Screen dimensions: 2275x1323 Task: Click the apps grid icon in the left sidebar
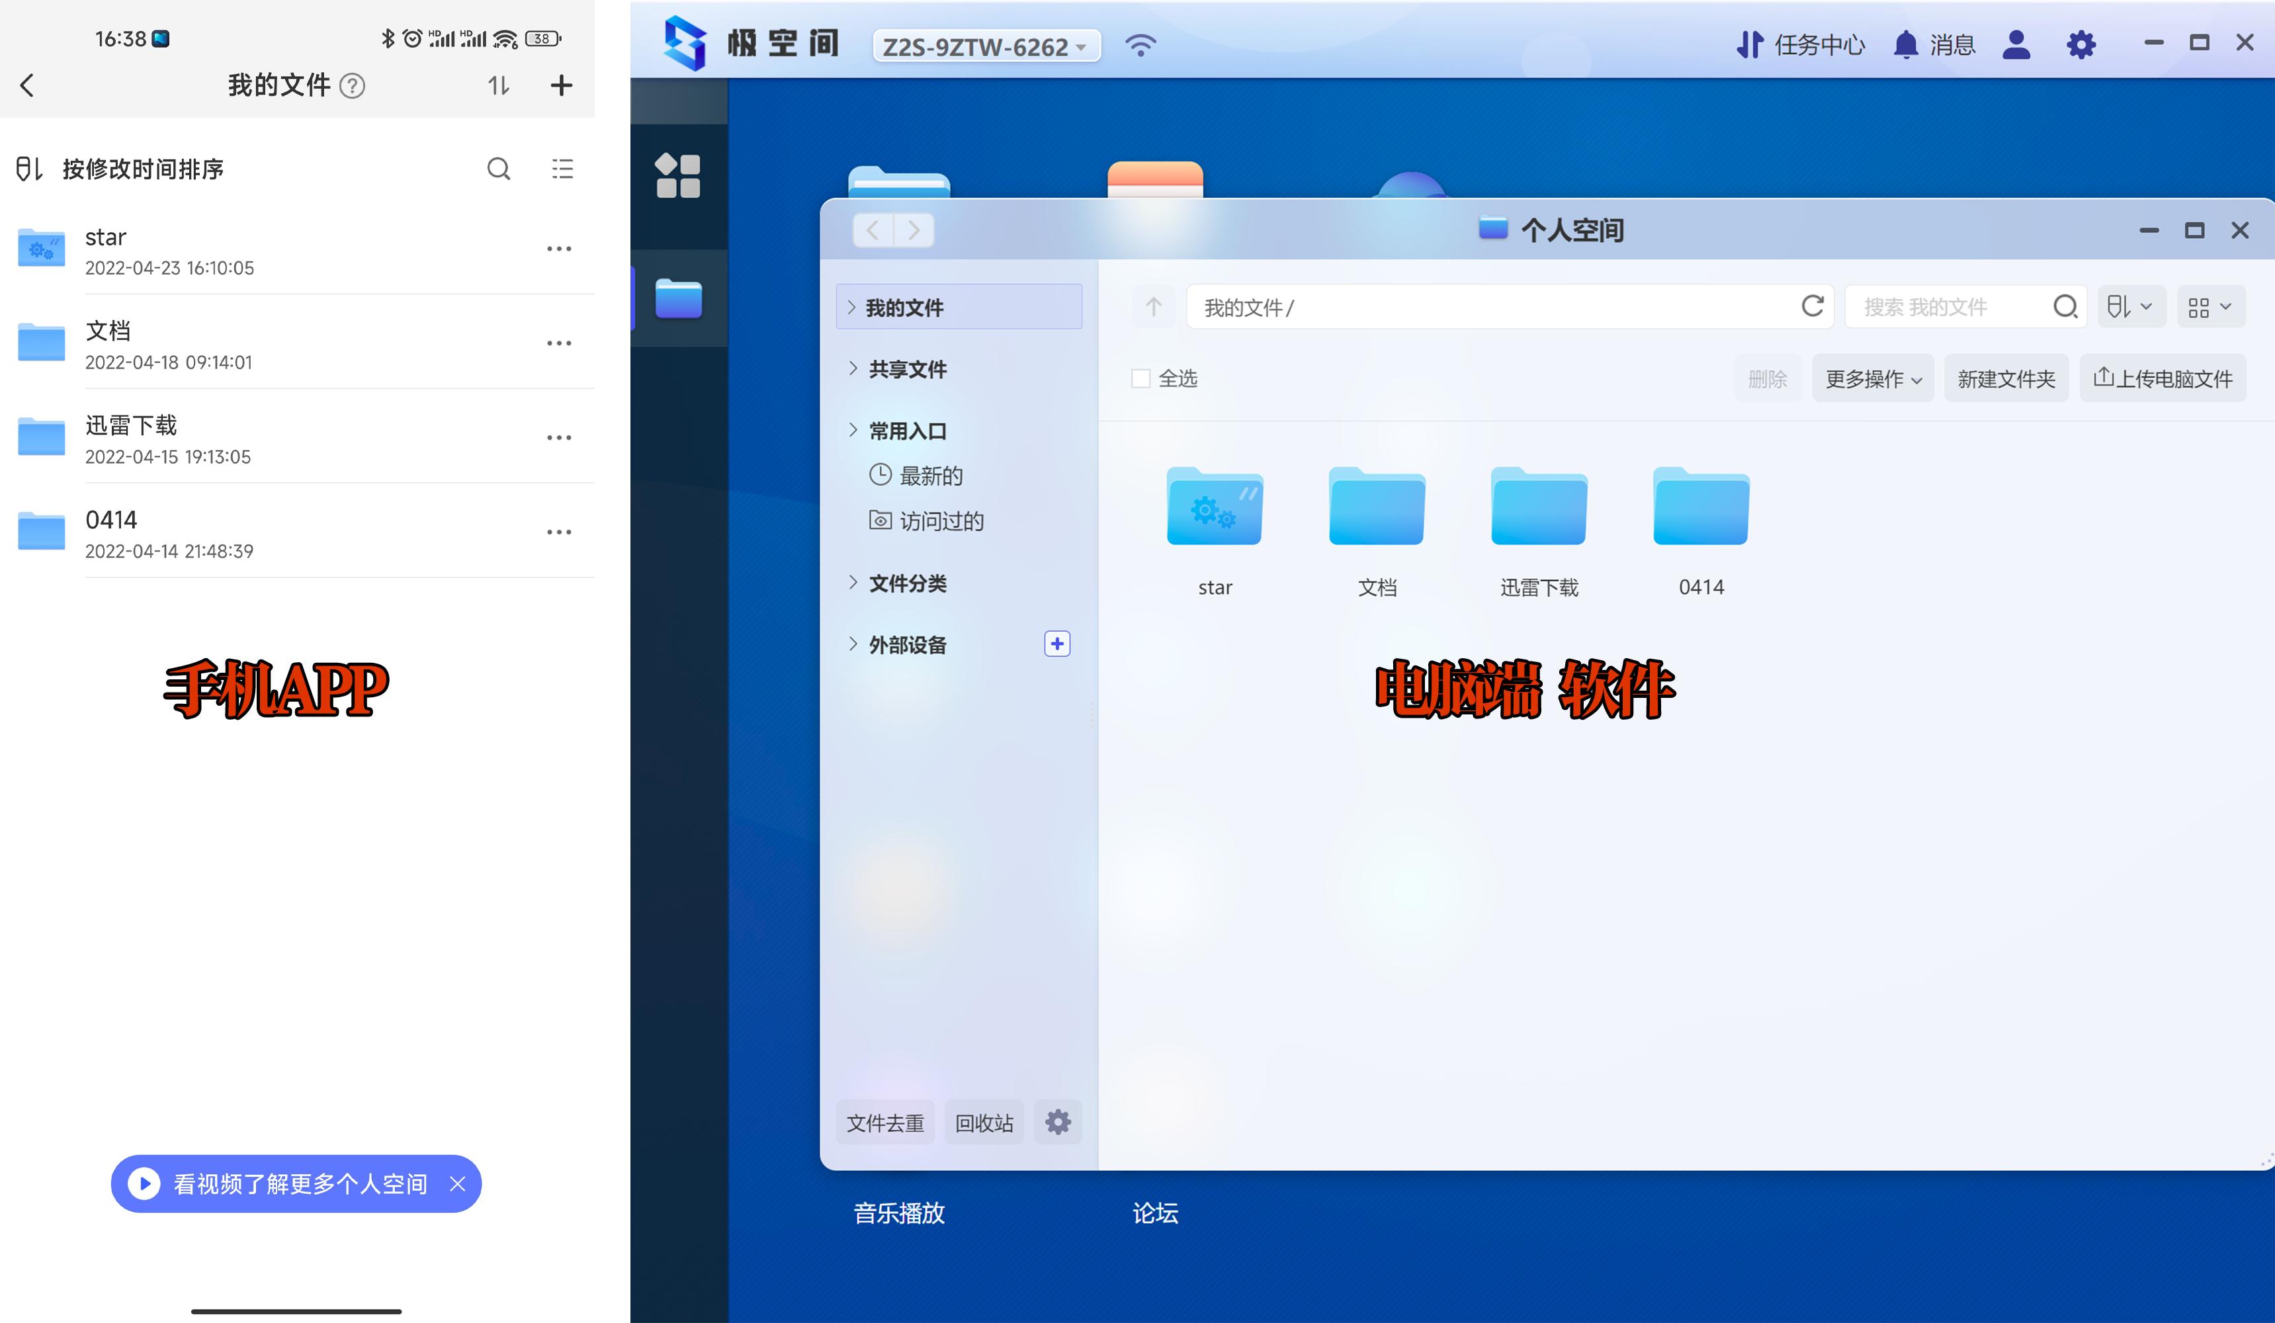(x=679, y=177)
